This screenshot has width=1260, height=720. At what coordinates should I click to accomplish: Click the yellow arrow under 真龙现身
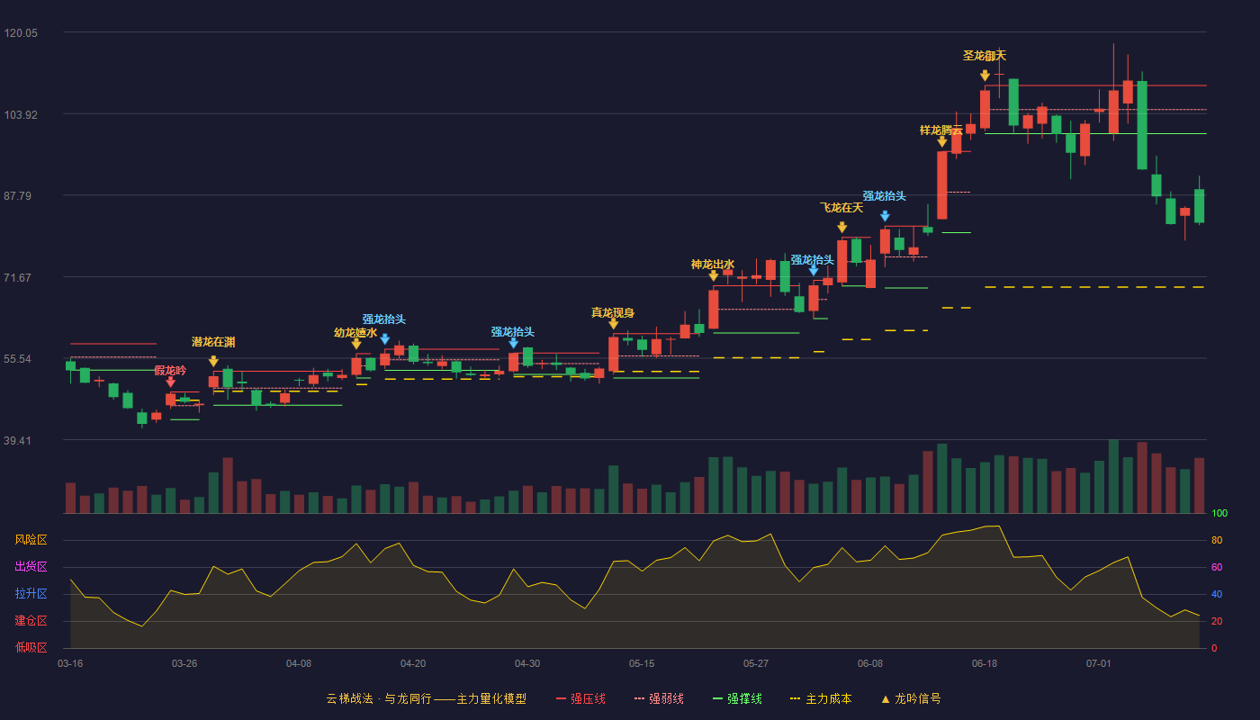coord(613,324)
